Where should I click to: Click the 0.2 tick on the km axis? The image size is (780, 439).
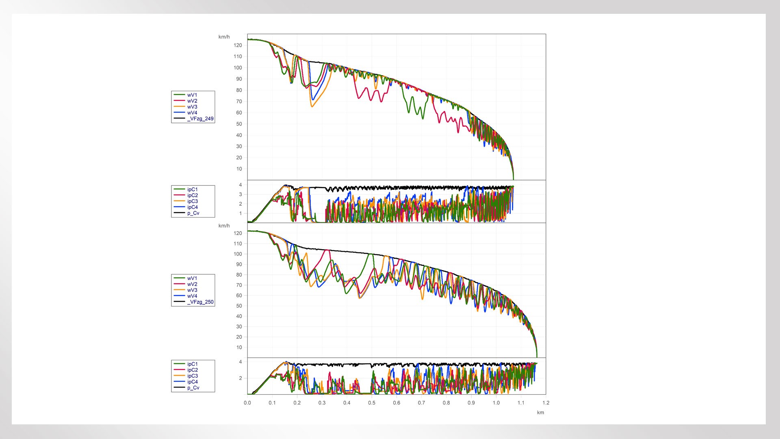297,403
